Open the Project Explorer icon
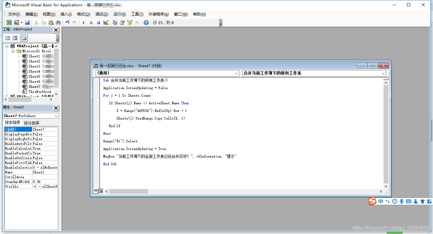 pos(115,23)
